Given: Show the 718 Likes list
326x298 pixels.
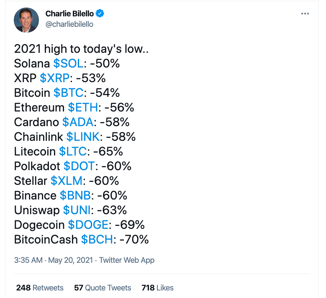Looking at the screenshot, I should [157, 288].
